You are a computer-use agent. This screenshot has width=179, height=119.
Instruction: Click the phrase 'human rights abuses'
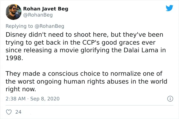tap(96, 82)
